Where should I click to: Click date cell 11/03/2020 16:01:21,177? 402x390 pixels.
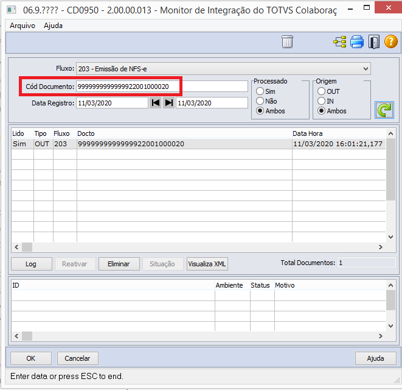pos(339,144)
